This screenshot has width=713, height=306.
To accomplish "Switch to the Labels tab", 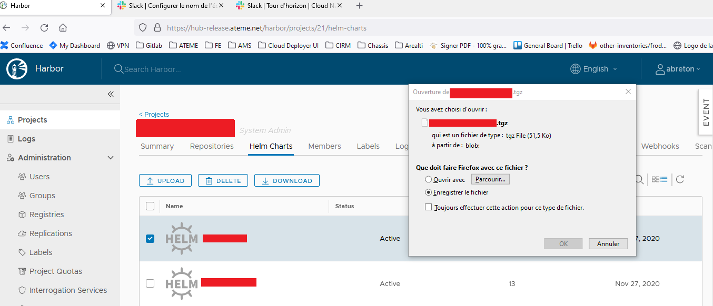I will click(x=368, y=146).
